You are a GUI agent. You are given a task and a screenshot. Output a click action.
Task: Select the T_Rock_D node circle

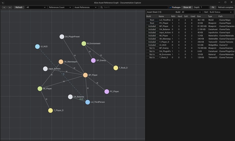pyautogui.click(x=116, y=68)
